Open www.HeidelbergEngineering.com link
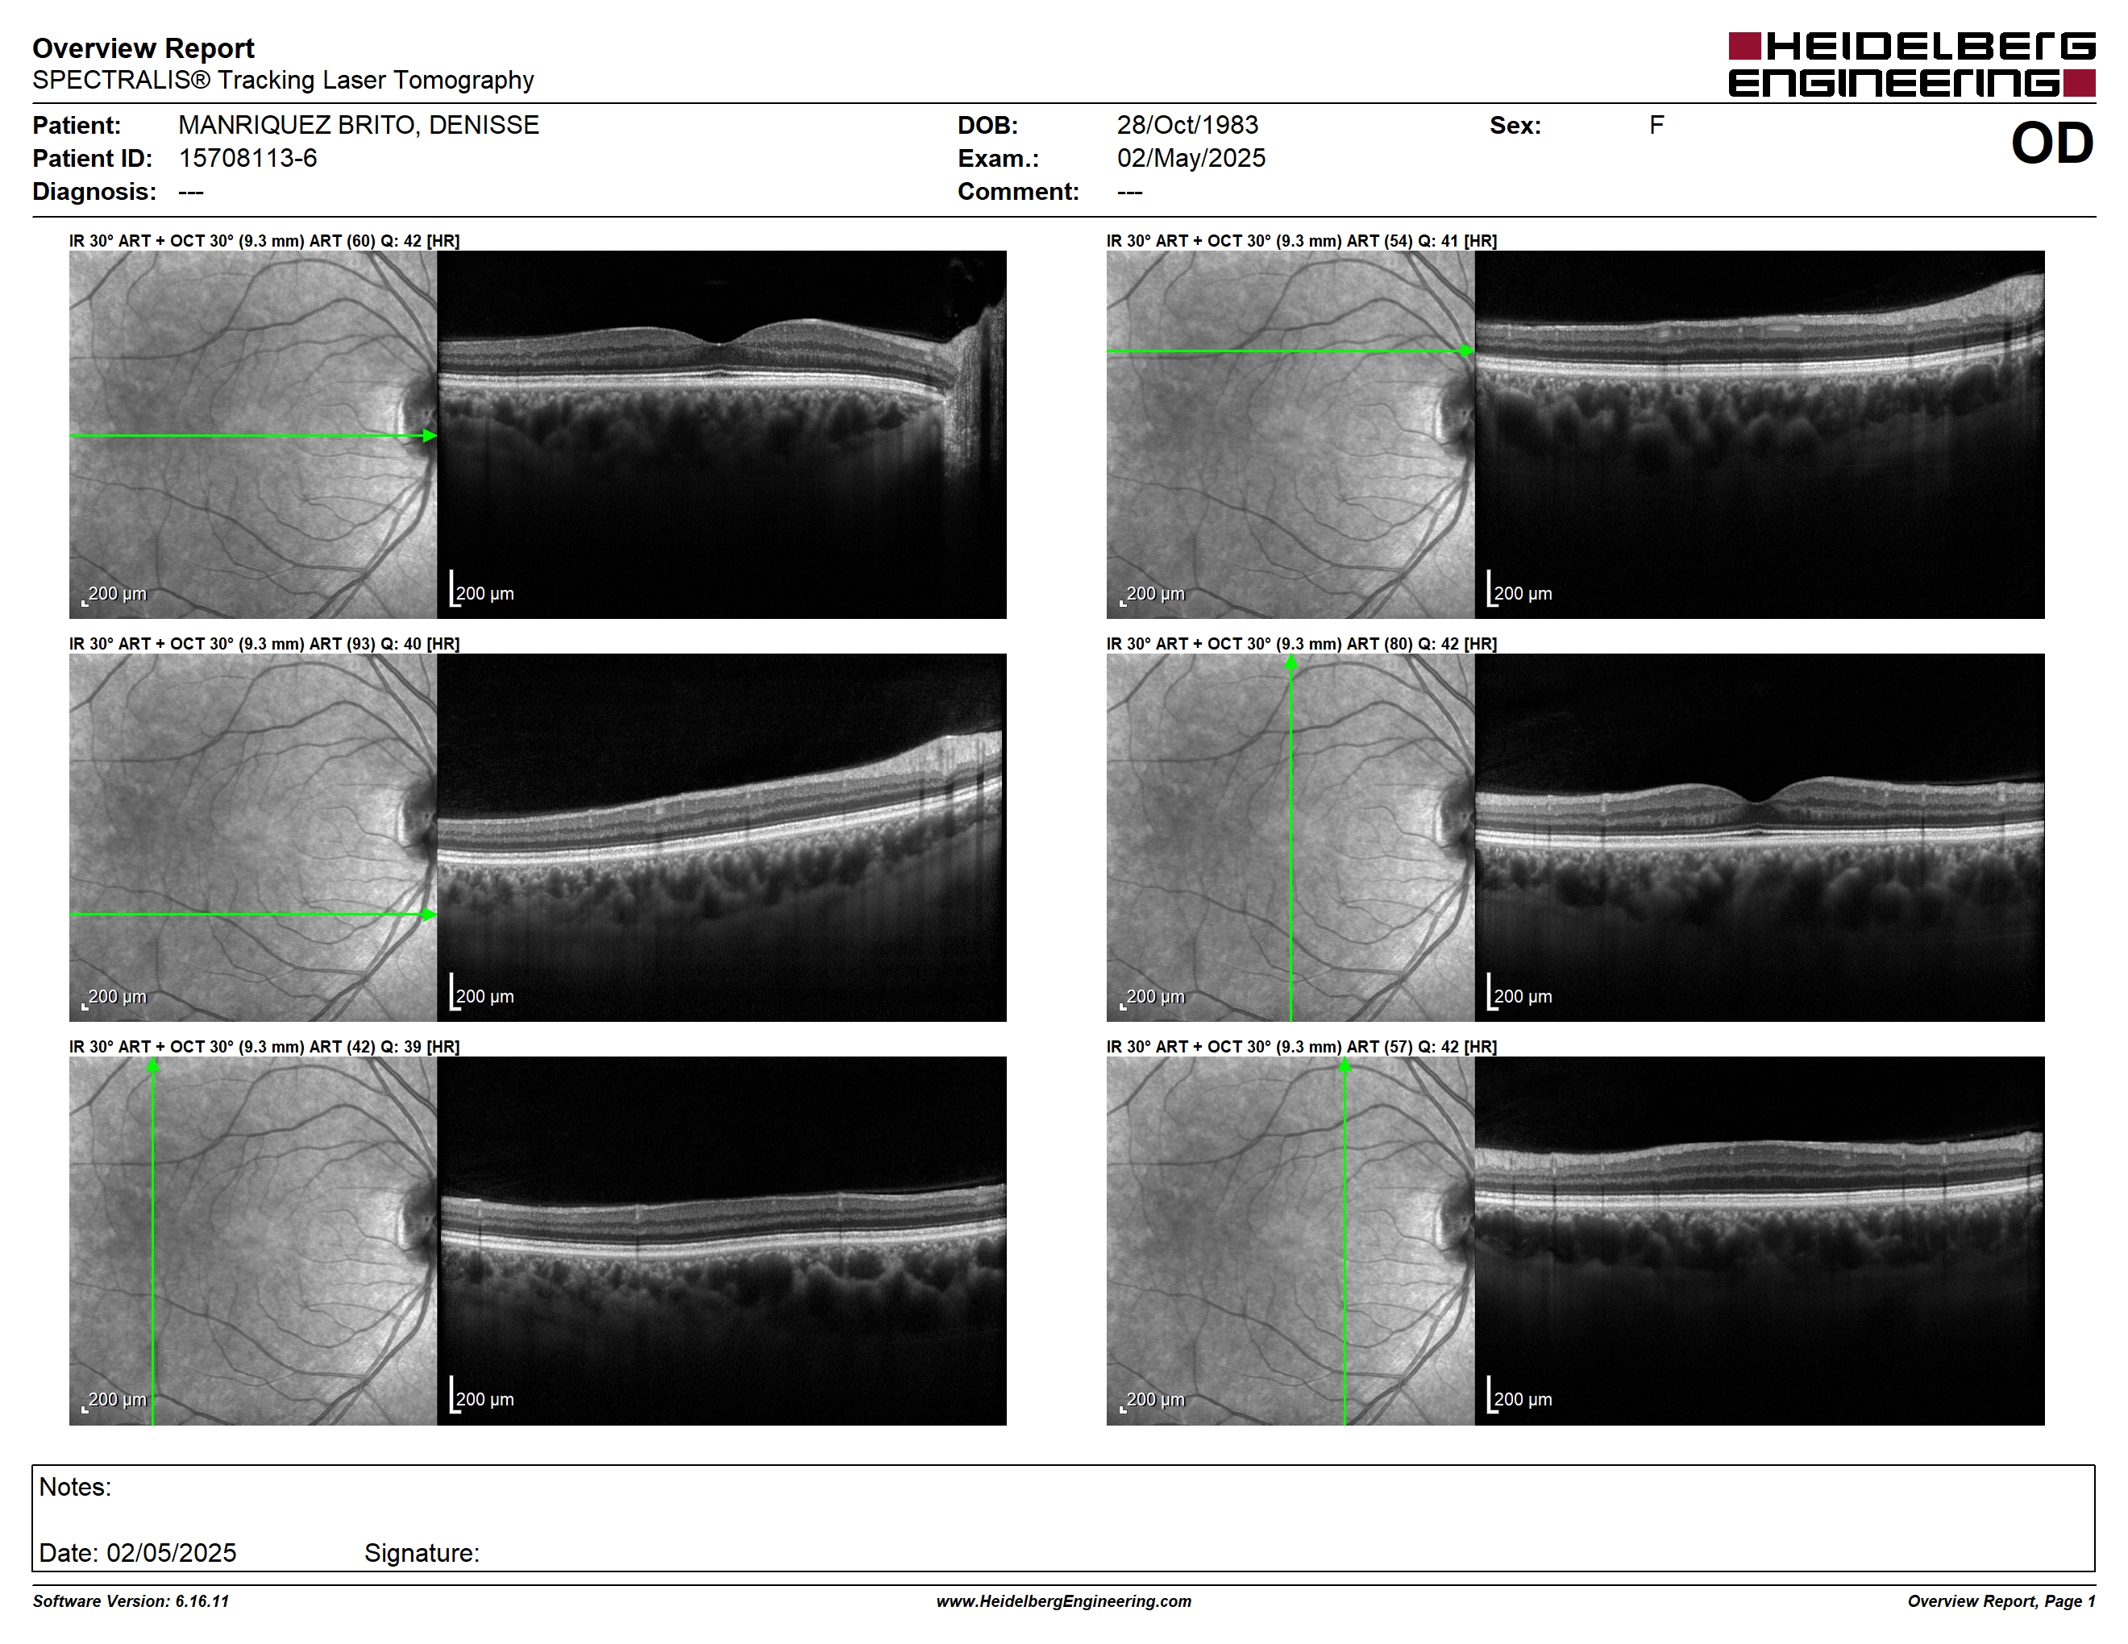The height and width of the screenshot is (1644, 2128). tap(1063, 1601)
